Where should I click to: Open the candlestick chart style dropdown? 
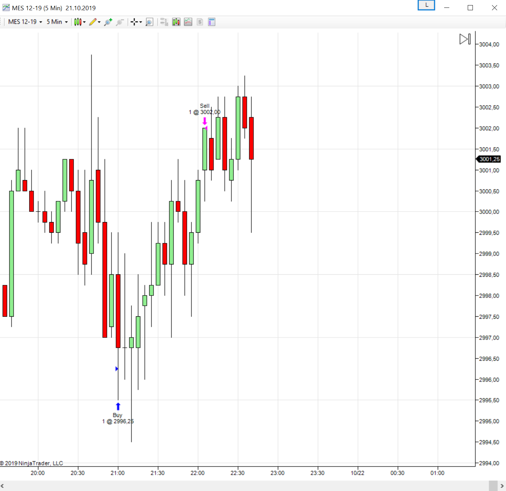tap(80, 22)
